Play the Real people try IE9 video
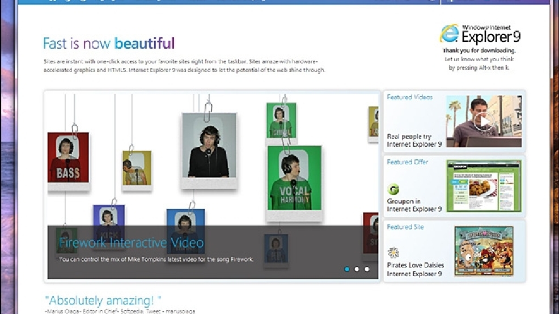This screenshot has height=314, width=559. click(x=484, y=121)
